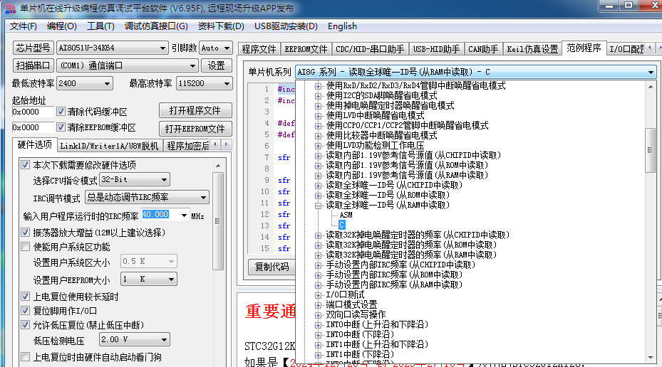Image resolution: width=662 pixels, height=367 pixels.
Task: Select the highlighted C item in tree
Action: (x=341, y=225)
